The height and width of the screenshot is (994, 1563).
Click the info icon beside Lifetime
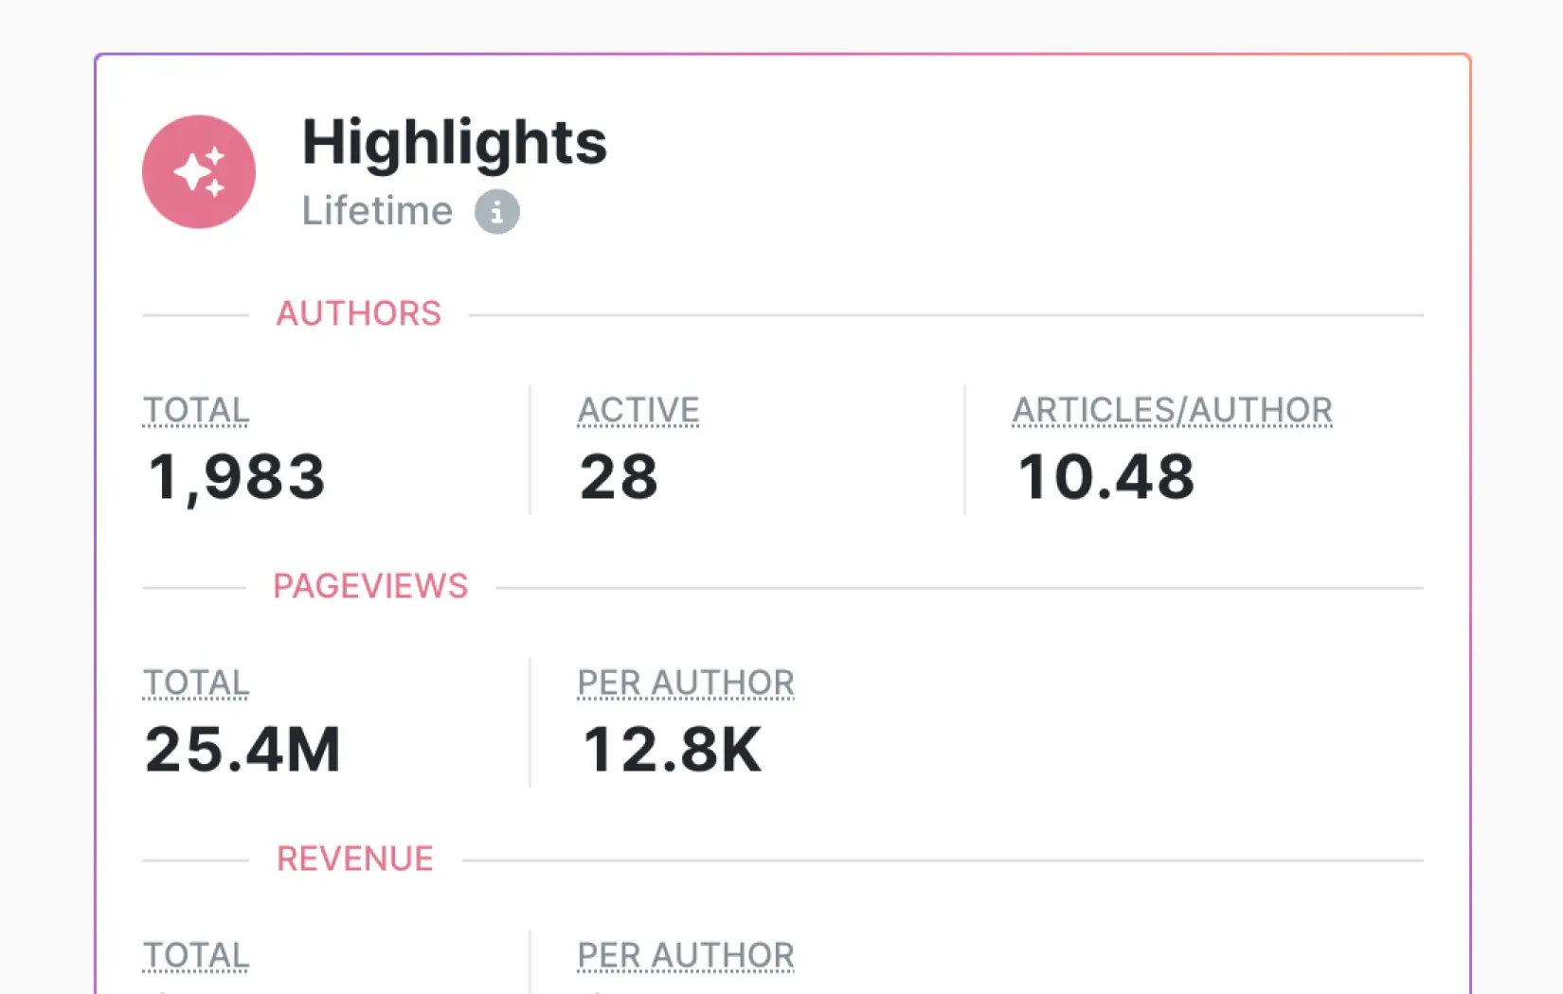pos(496,211)
